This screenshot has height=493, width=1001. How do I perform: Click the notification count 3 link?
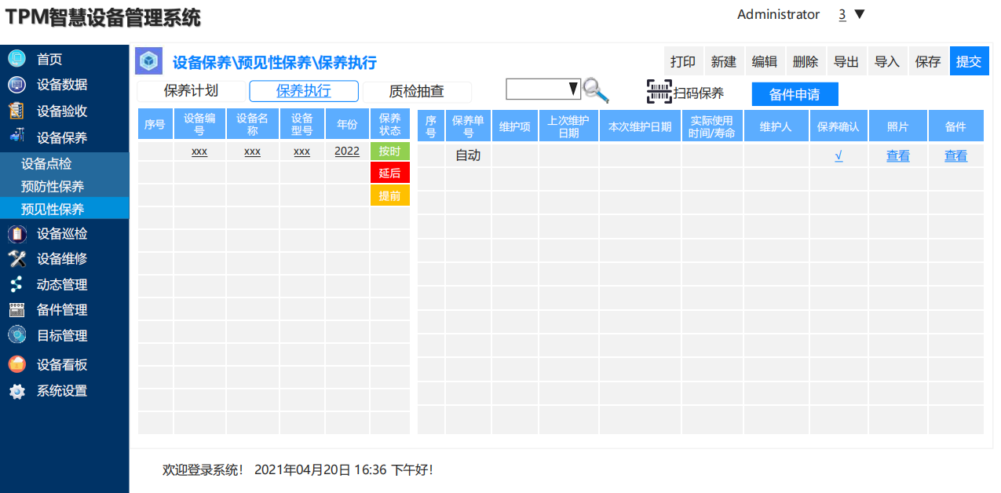click(x=842, y=14)
